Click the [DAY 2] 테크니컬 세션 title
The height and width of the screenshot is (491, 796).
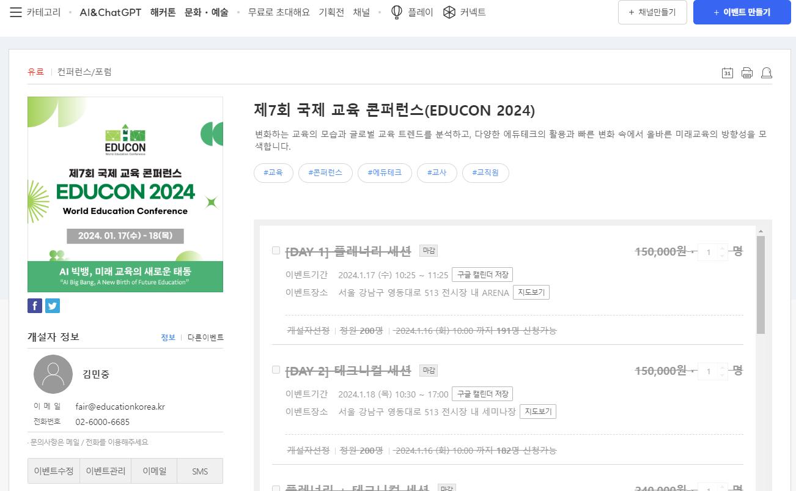pos(348,371)
